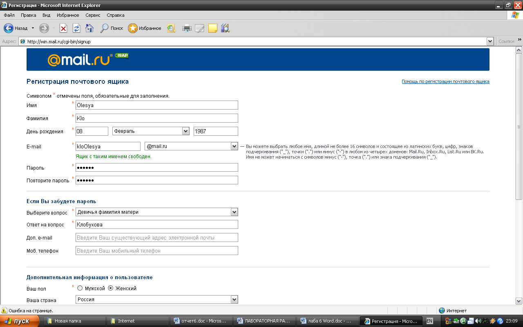Switch to Internet folder taskbar button

point(138,321)
